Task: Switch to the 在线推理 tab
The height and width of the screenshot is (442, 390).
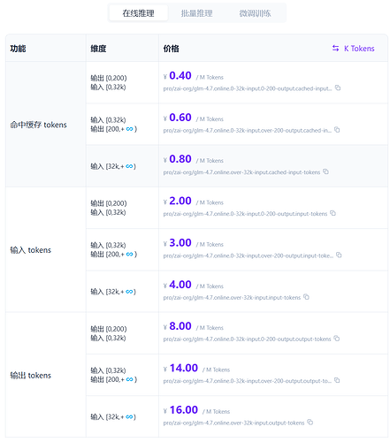Action: [138, 13]
